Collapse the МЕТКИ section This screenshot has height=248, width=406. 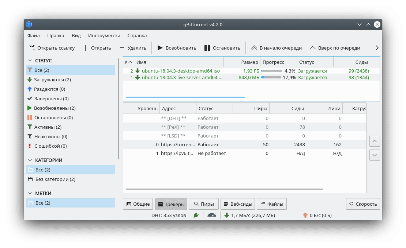point(30,193)
